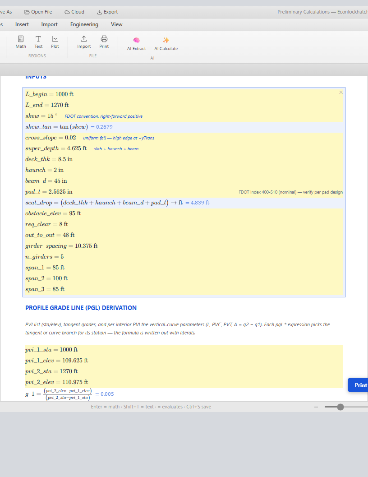Click the uniform fall cross-slope comment

pos(119,138)
